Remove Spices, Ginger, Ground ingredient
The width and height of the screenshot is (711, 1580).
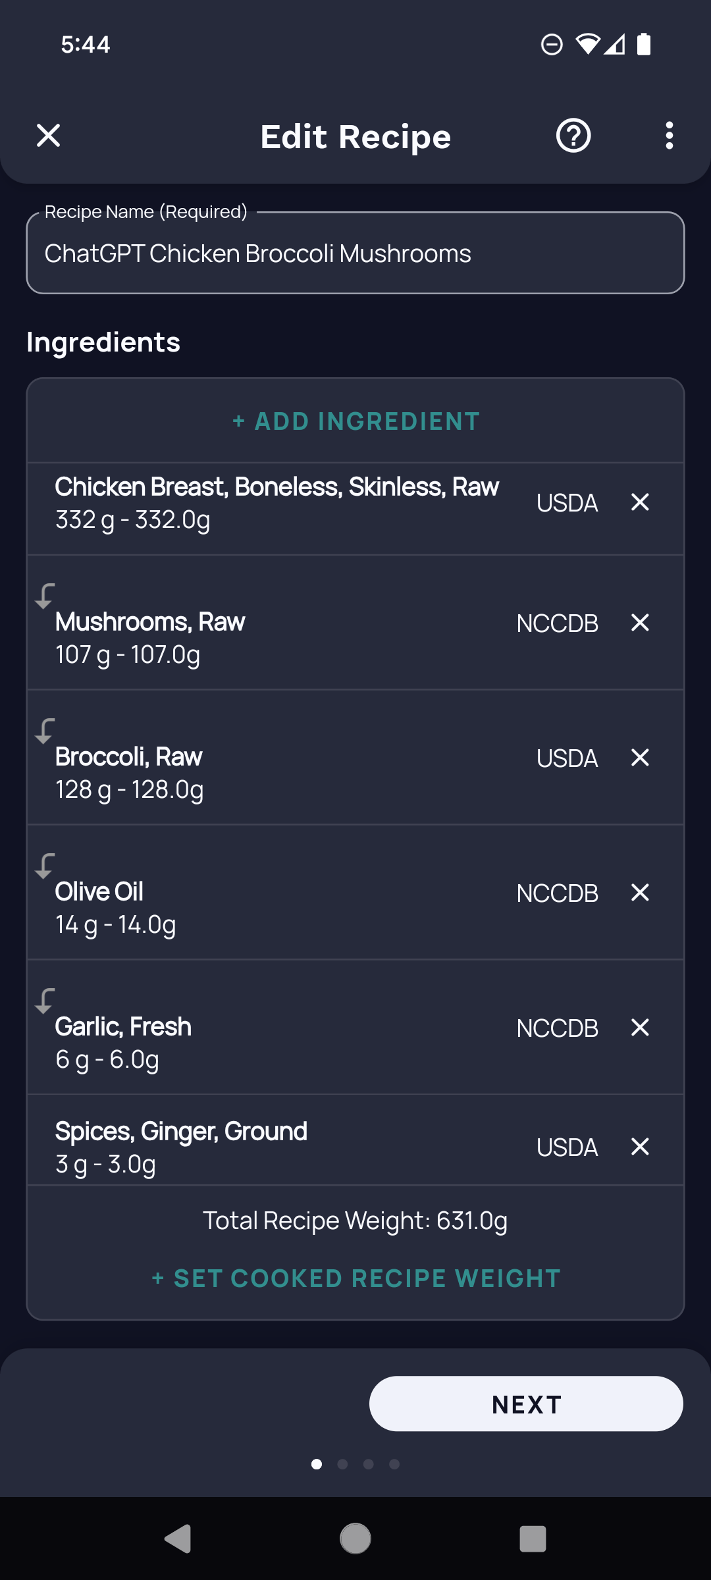[640, 1147]
